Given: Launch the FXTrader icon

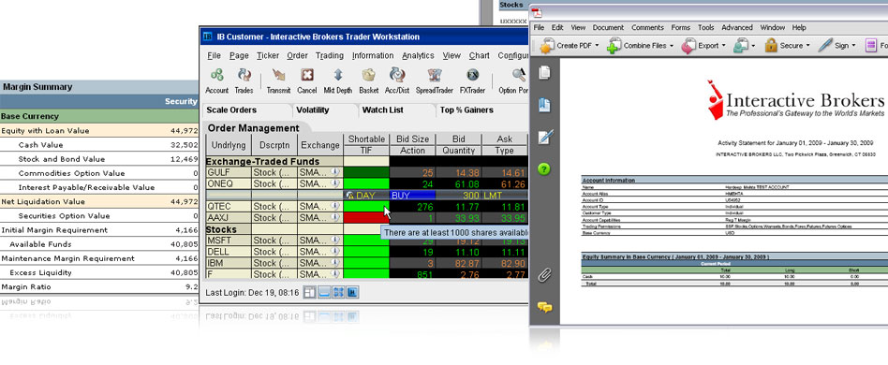Looking at the screenshot, I should point(472,80).
